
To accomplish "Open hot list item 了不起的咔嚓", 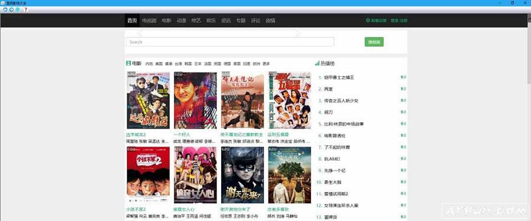I will click(337, 148).
